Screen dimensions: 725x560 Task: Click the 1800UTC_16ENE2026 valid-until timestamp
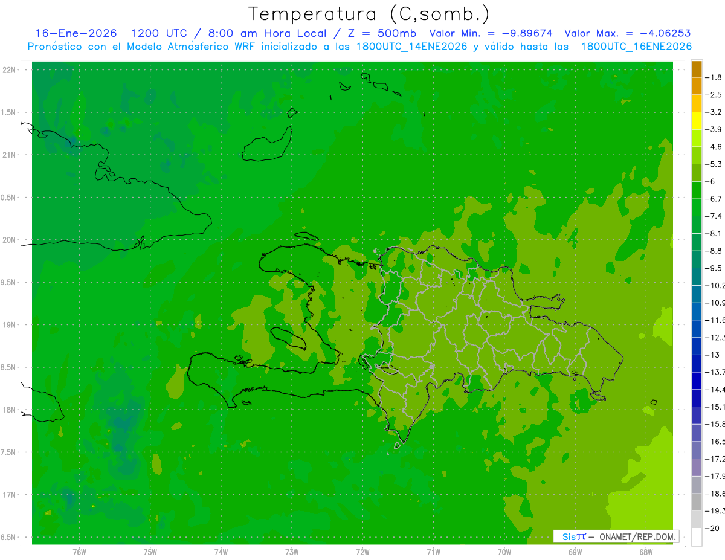tap(636, 47)
